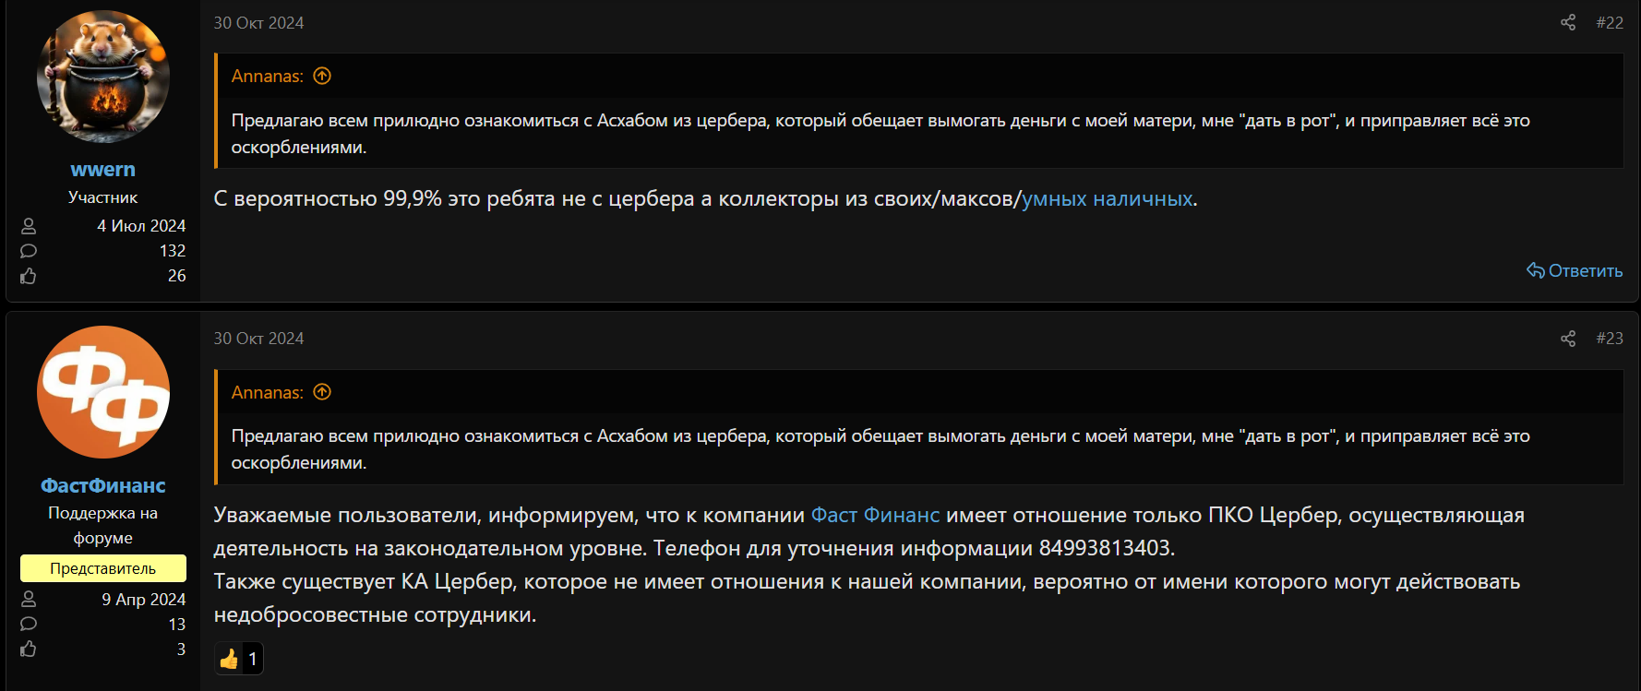
Task: Open the post permalink #22
Action: (x=1609, y=22)
